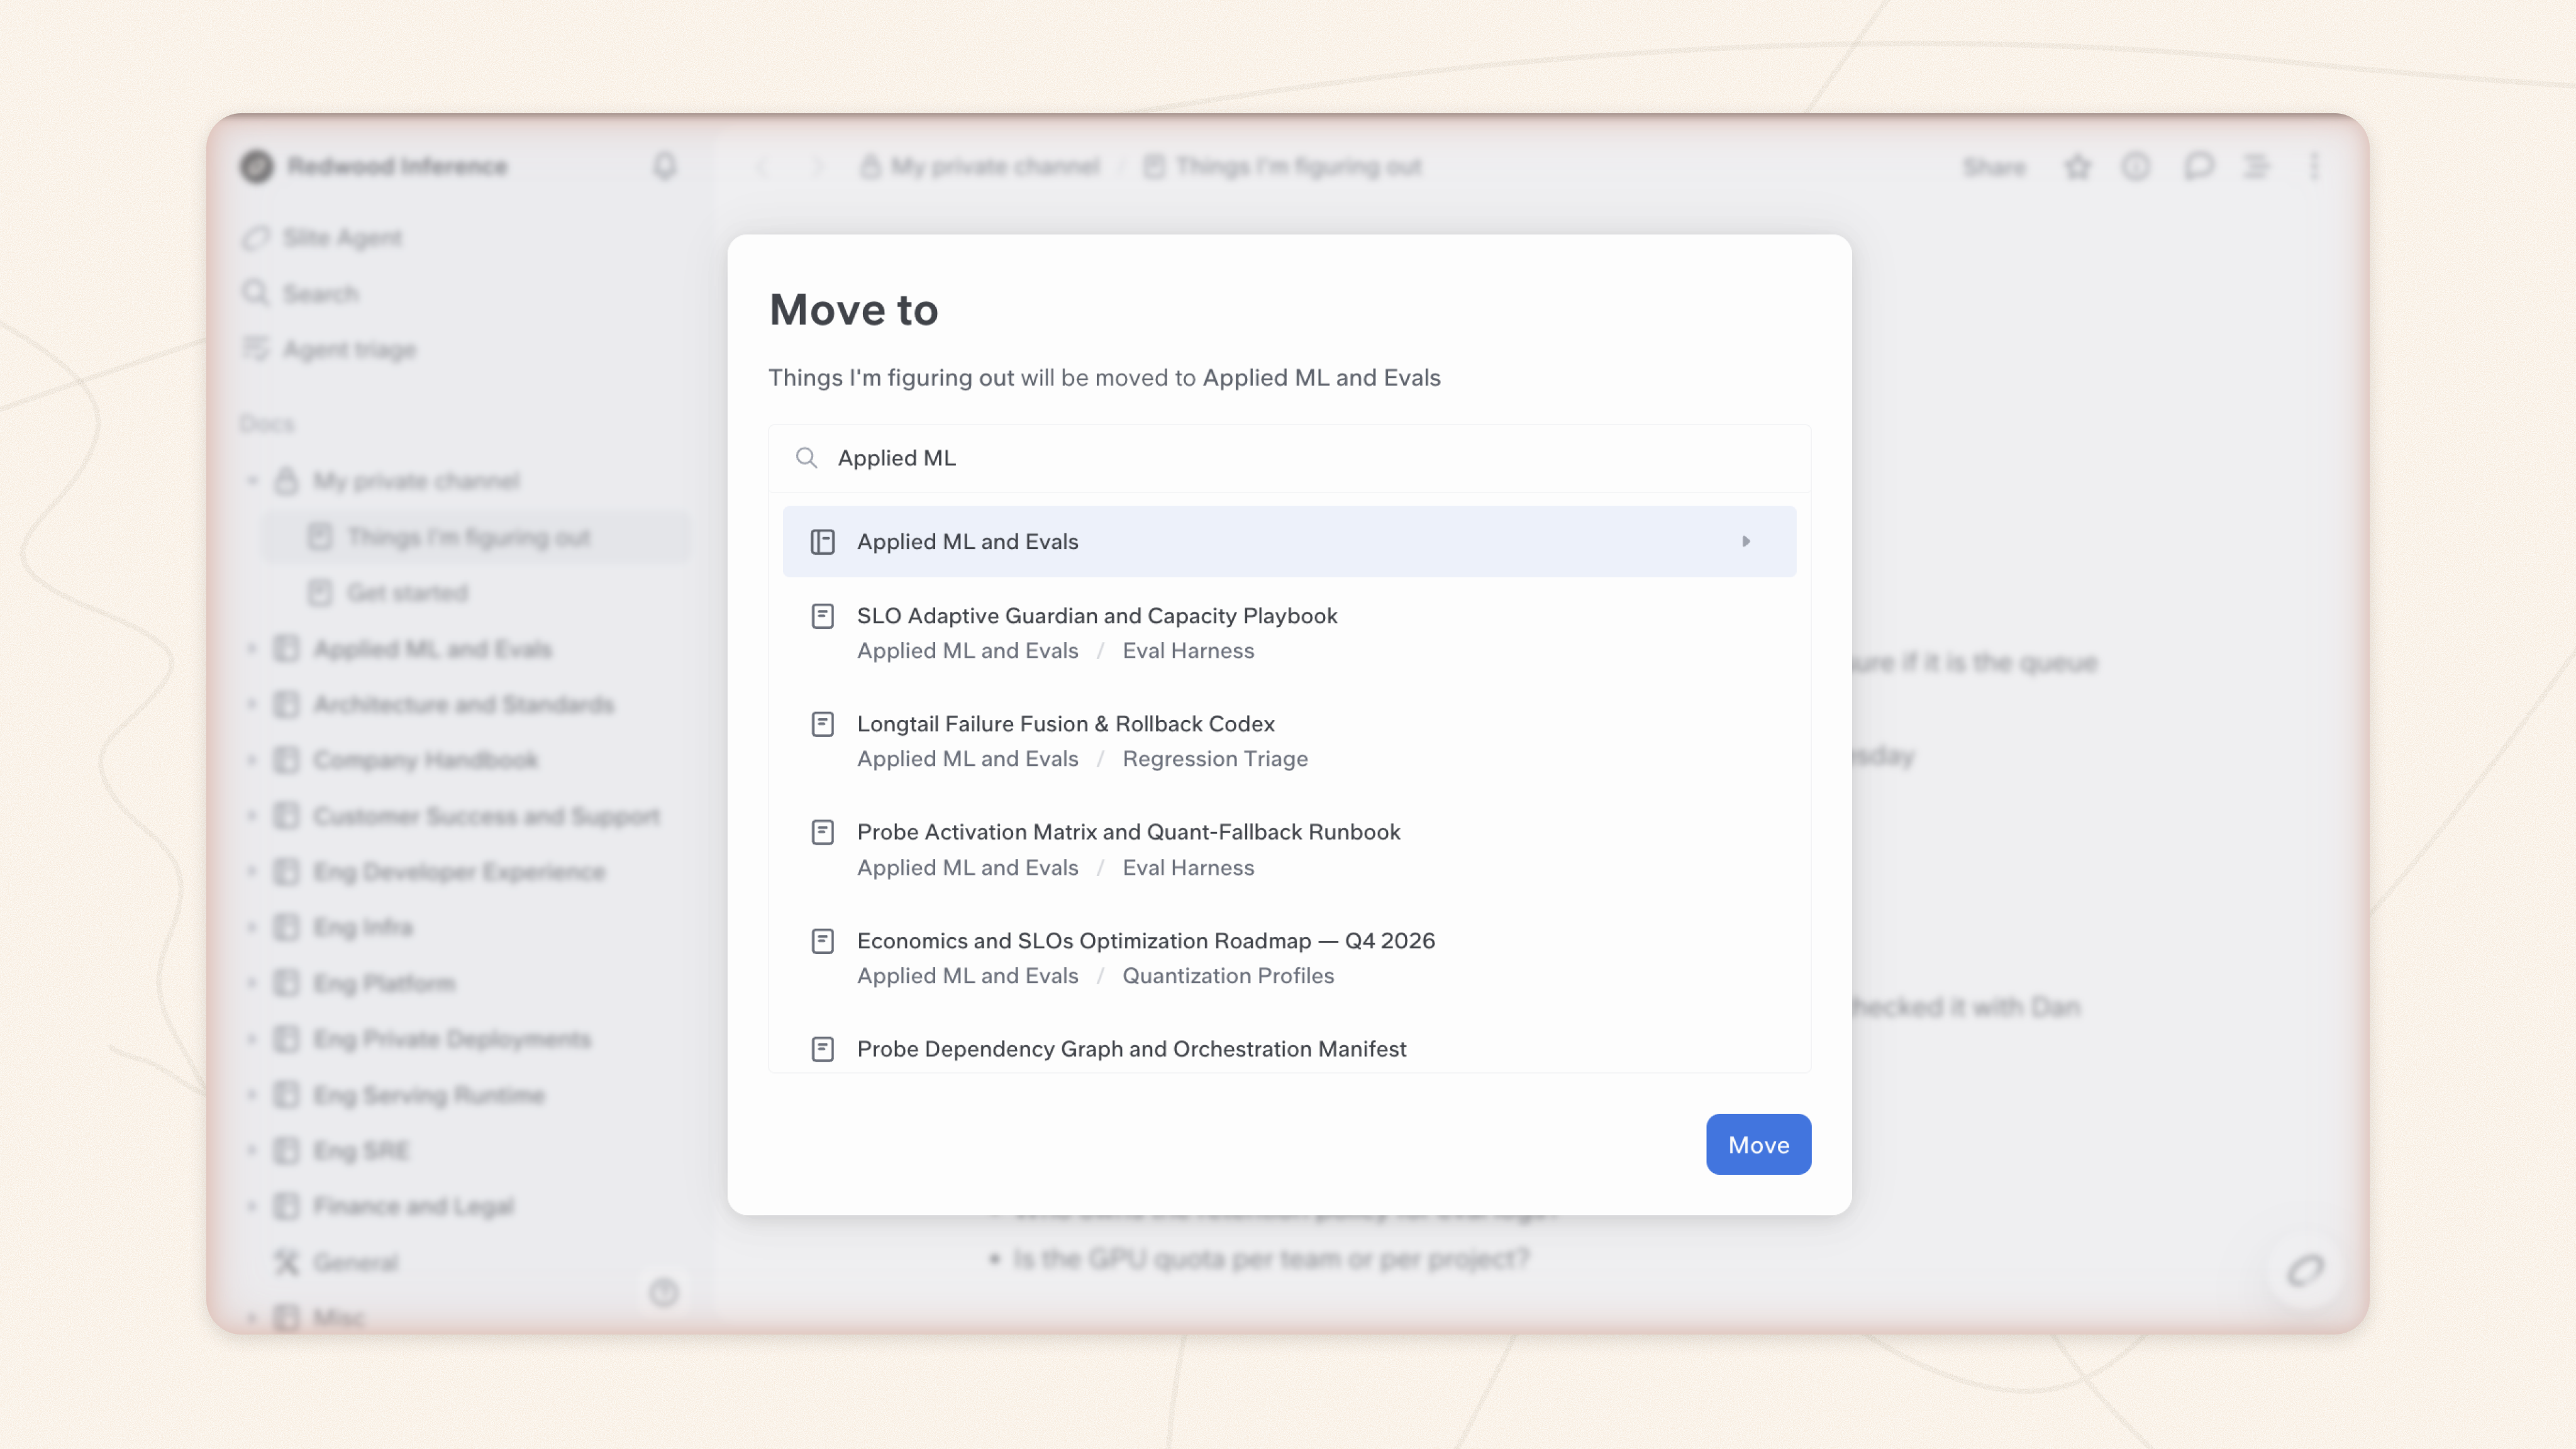Open comments icon in the header
2576x1449 pixels.
click(2198, 166)
